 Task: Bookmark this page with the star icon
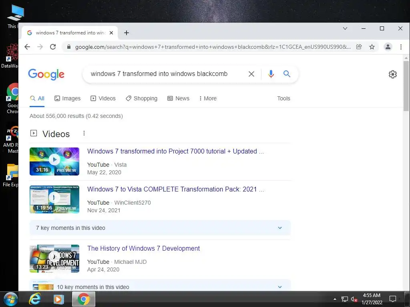(372, 47)
